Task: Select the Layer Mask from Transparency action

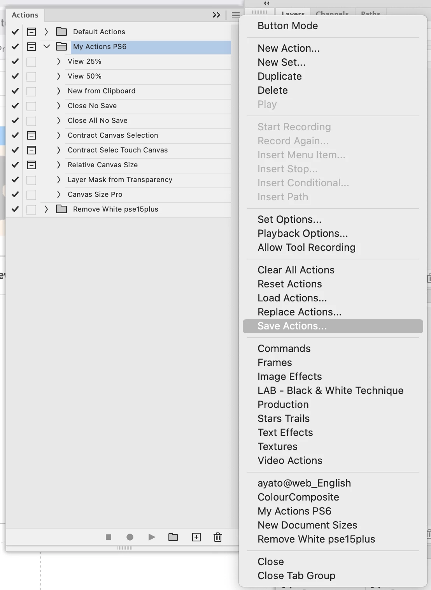Action: click(x=120, y=179)
